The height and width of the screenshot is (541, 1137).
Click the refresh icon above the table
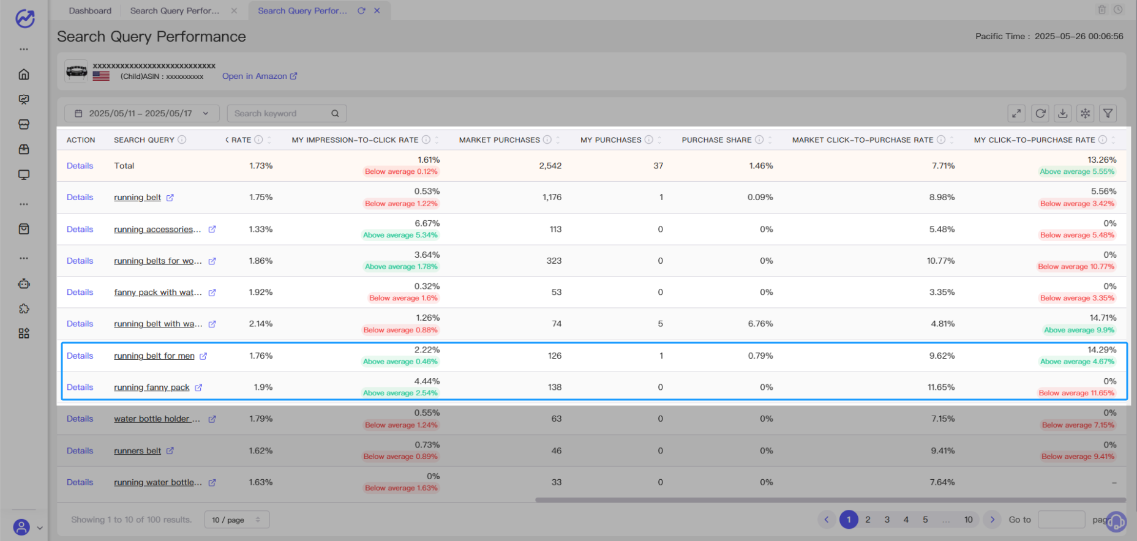1040,113
